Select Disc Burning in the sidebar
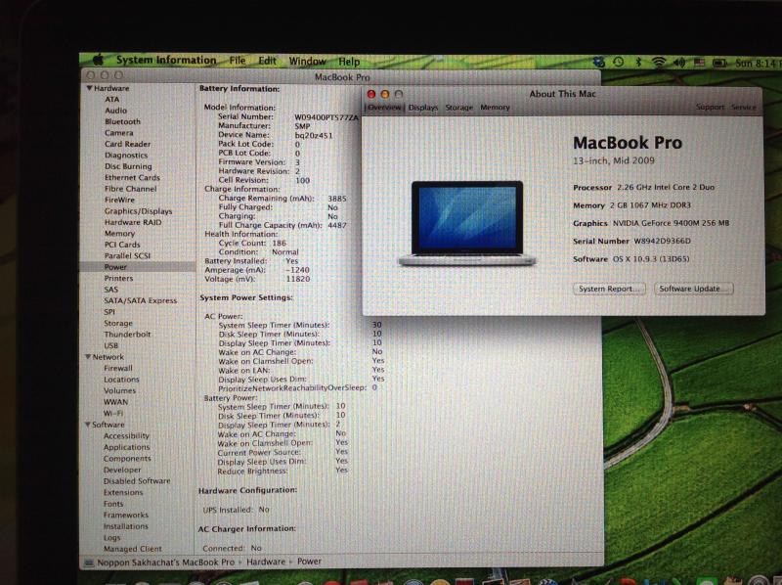This screenshot has height=585, width=782. pos(128,166)
